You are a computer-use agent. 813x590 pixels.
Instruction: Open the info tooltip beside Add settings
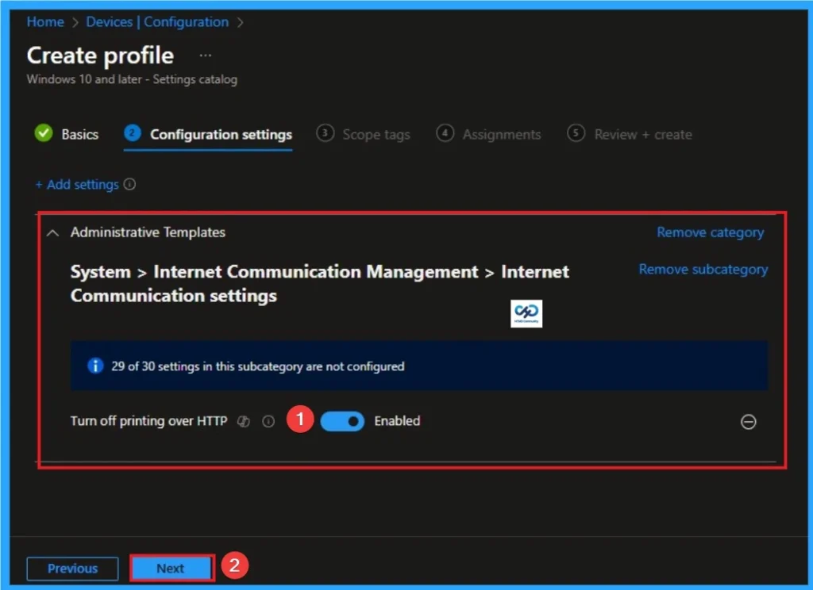(130, 184)
